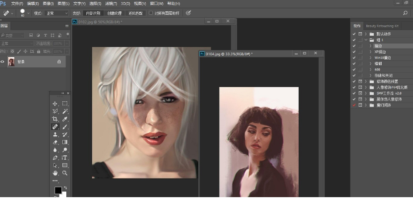The height and width of the screenshot is (205, 413).
Task: Select the Spot Healing Brush tool in toolbox
Action: [55, 127]
